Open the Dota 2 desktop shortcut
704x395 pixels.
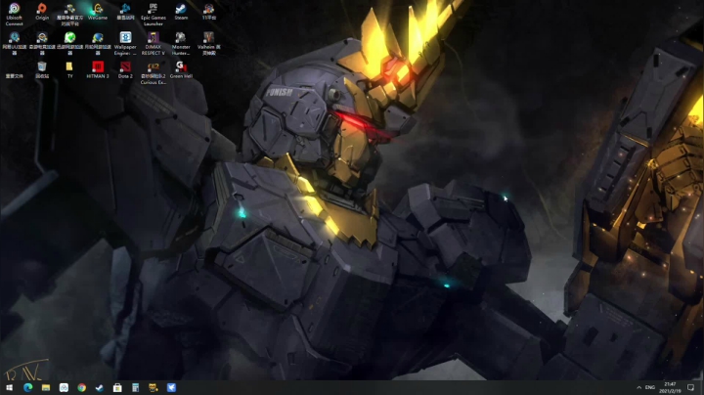point(125,70)
